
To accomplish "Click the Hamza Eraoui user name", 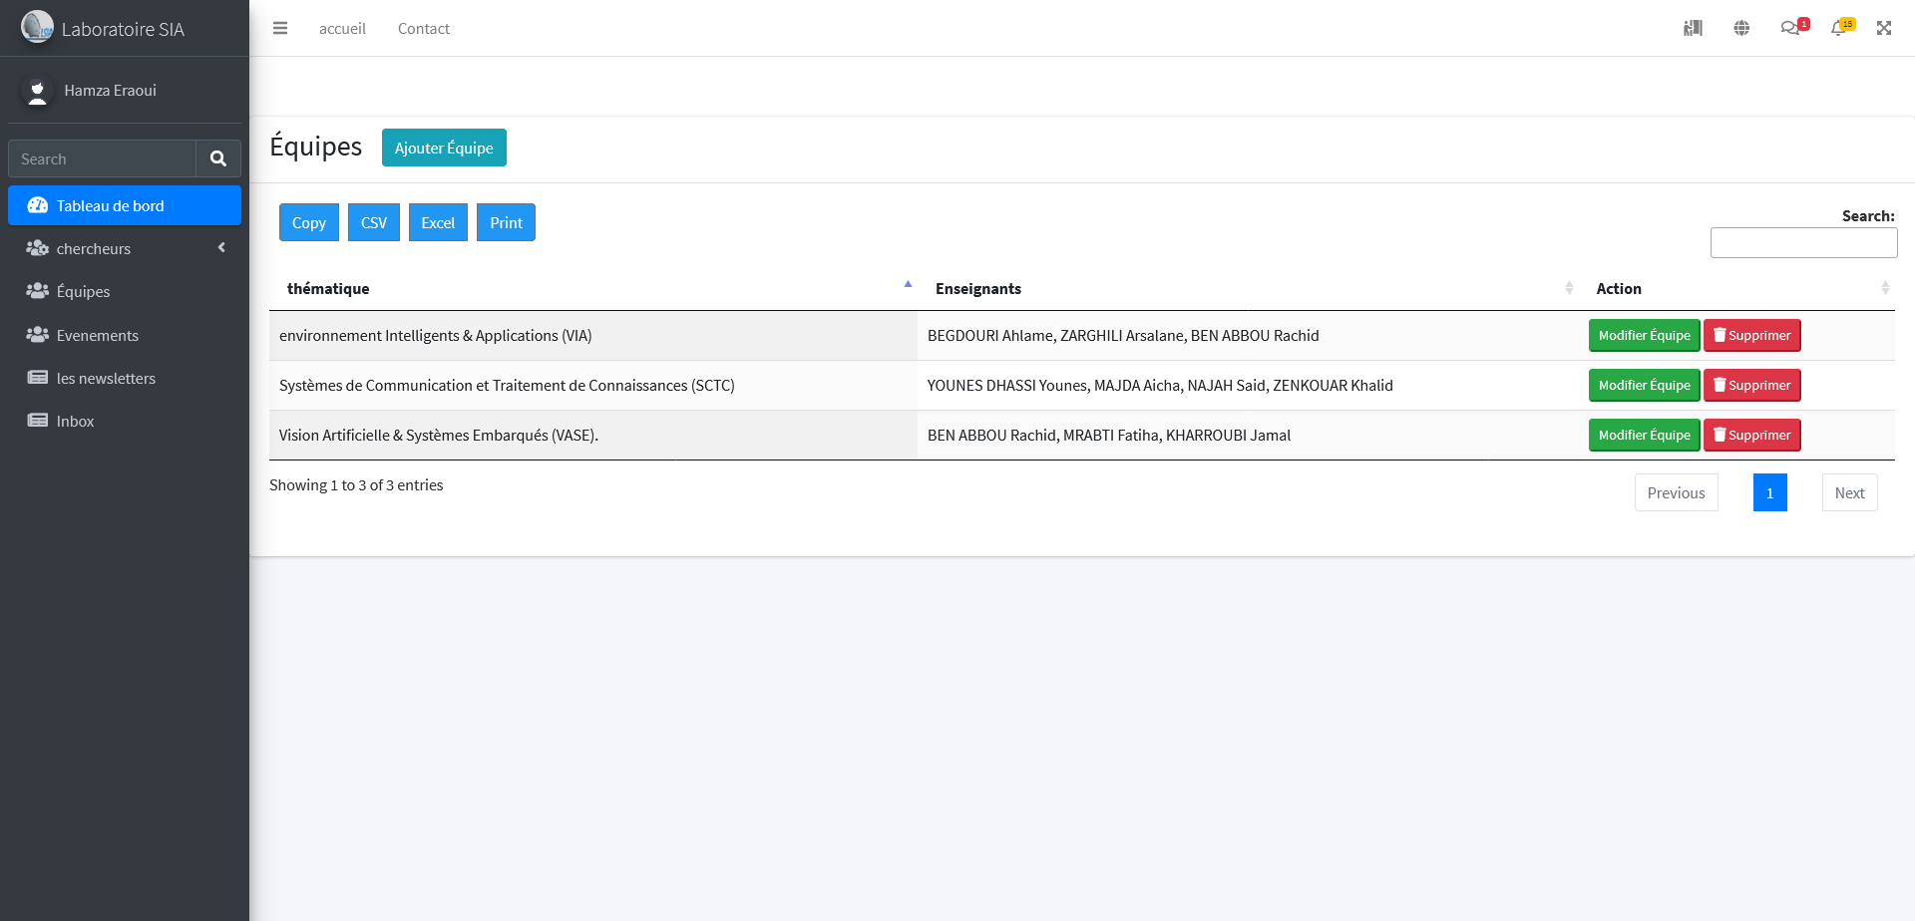I will 111,91.
